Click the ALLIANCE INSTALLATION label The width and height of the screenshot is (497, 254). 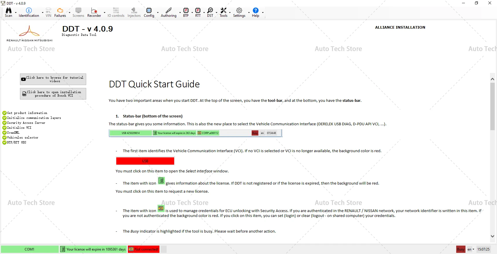pos(400,27)
